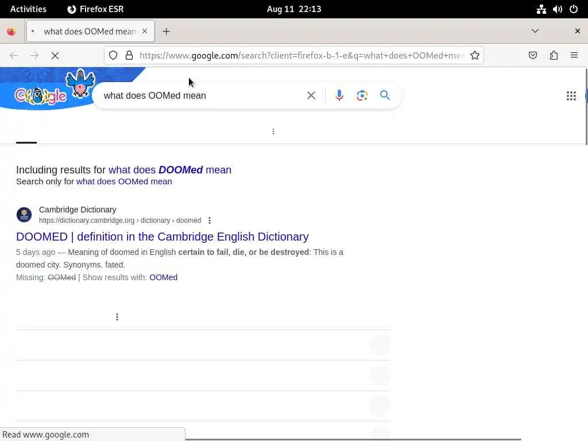Open 'what does DOOMed mean' suggested link

[x=170, y=170]
